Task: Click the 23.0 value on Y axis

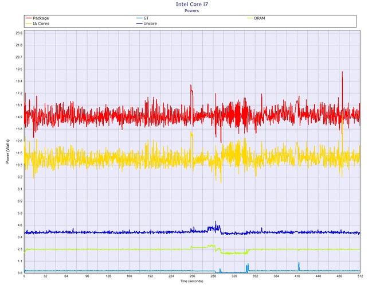Action: [19, 33]
